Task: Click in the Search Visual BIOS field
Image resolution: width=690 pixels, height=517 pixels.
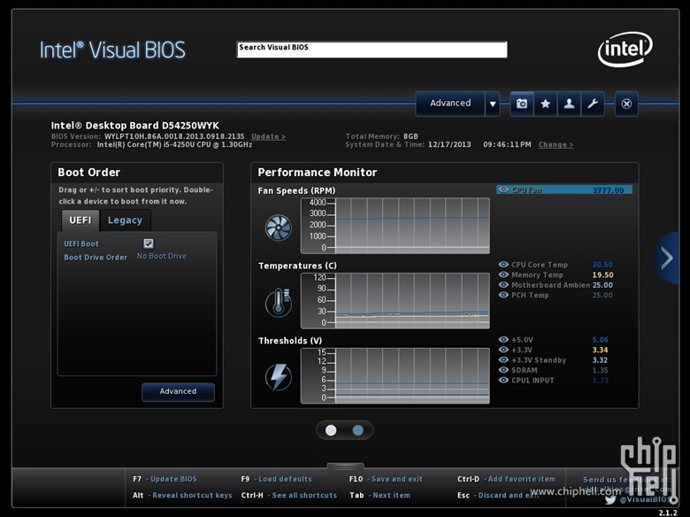Action: click(372, 50)
